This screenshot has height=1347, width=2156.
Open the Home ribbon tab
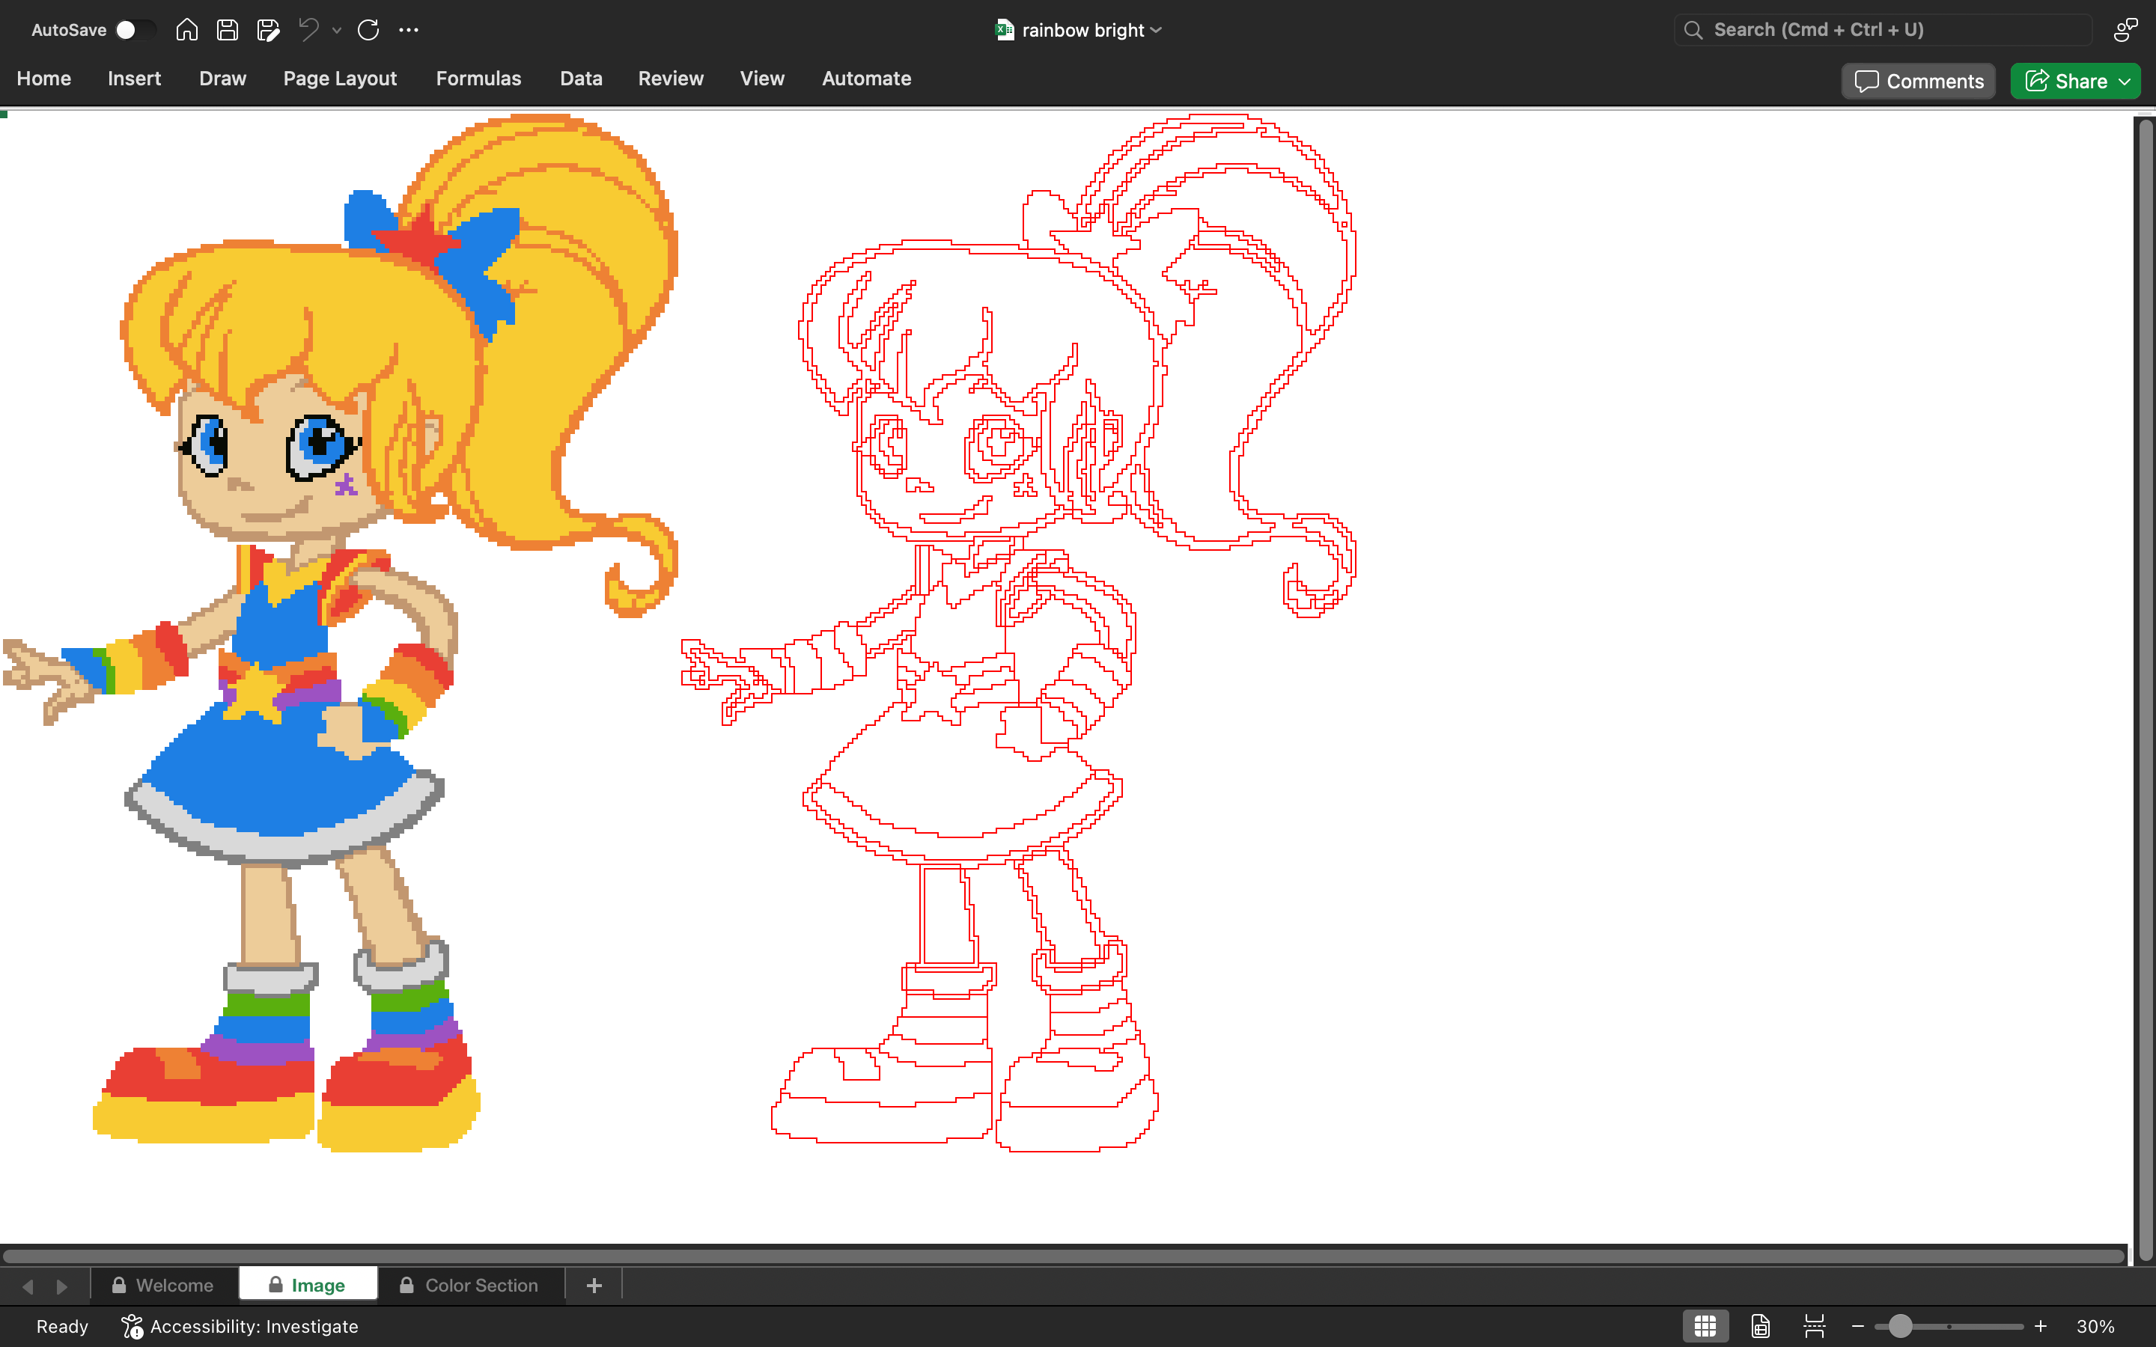43,79
